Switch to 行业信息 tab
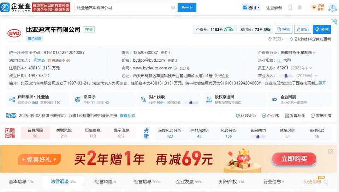 274,182
